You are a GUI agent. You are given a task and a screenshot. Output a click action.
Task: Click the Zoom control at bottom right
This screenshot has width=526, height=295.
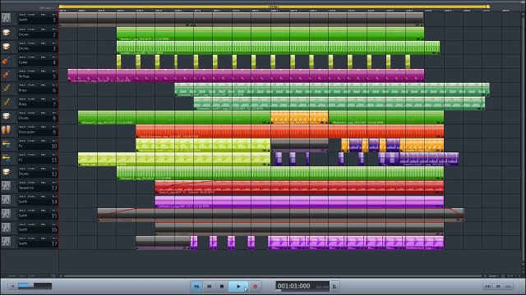[493, 276]
